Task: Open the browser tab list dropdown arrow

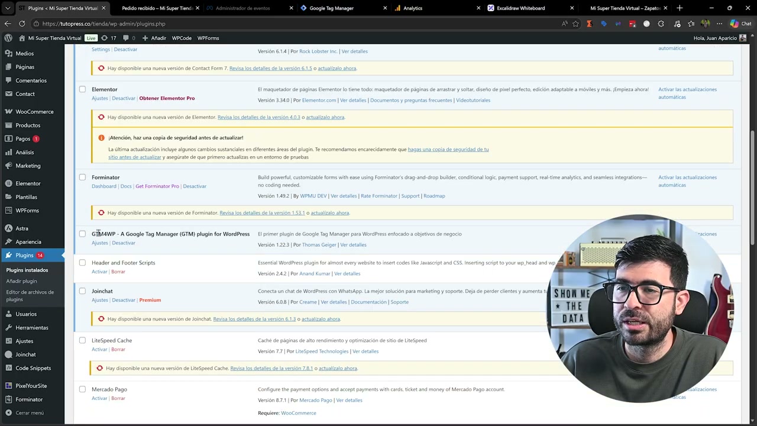Action: (x=8, y=8)
